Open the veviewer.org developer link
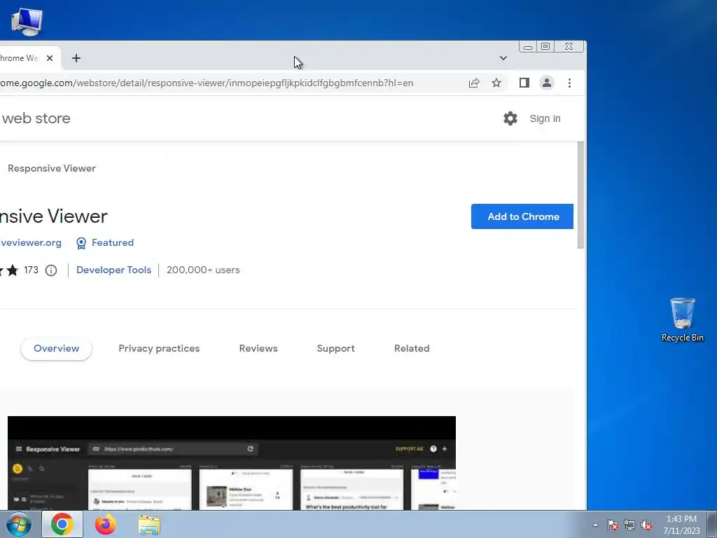Image resolution: width=717 pixels, height=538 pixels. pyautogui.click(x=31, y=242)
